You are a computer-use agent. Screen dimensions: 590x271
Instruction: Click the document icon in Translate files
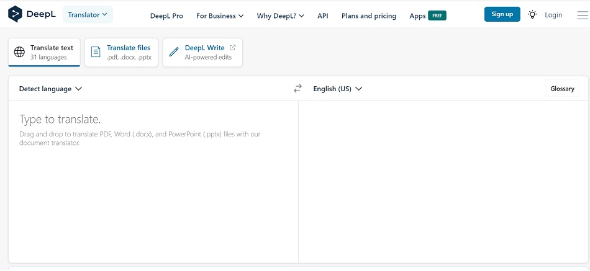click(96, 52)
